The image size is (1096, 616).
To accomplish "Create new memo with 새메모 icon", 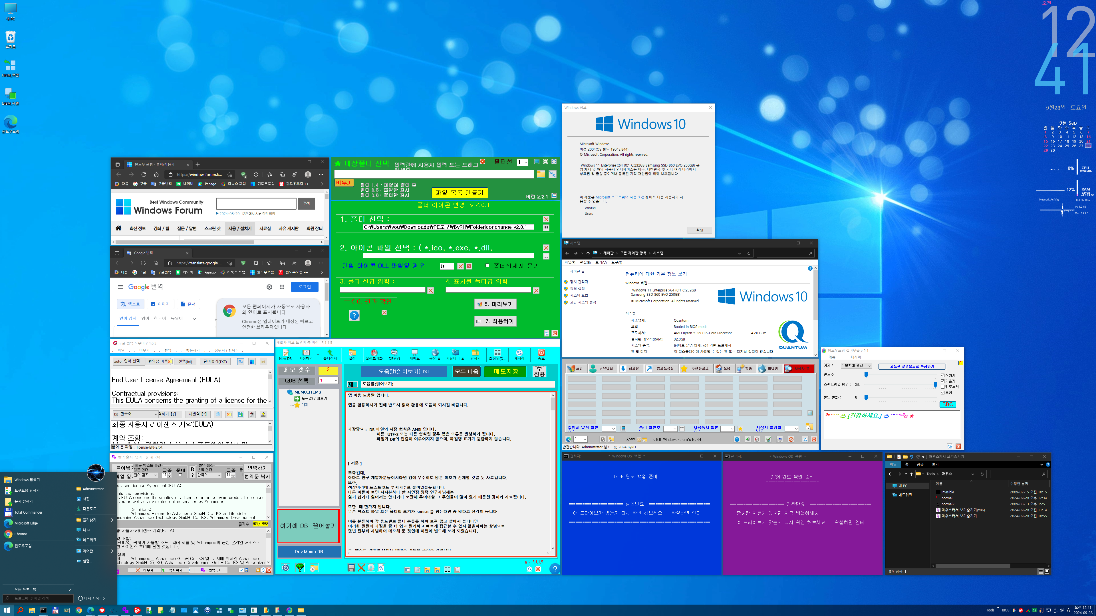I will click(x=414, y=354).
